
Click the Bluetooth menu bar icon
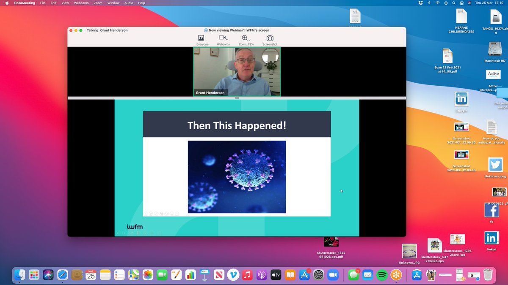[428, 3]
